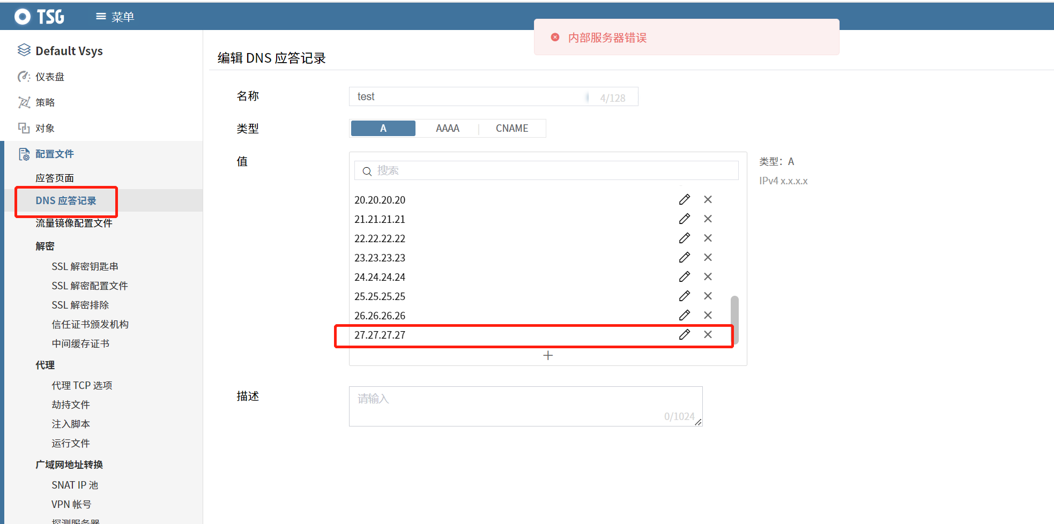Viewport: 1054px width, 524px height.
Task: Choose the CNAME record type
Action: click(x=511, y=128)
